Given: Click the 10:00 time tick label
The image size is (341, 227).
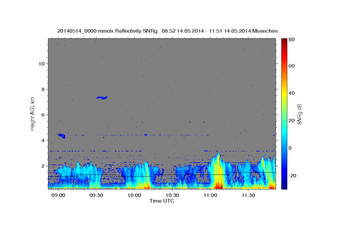Looking at the screenshot, I should [134, 196].
